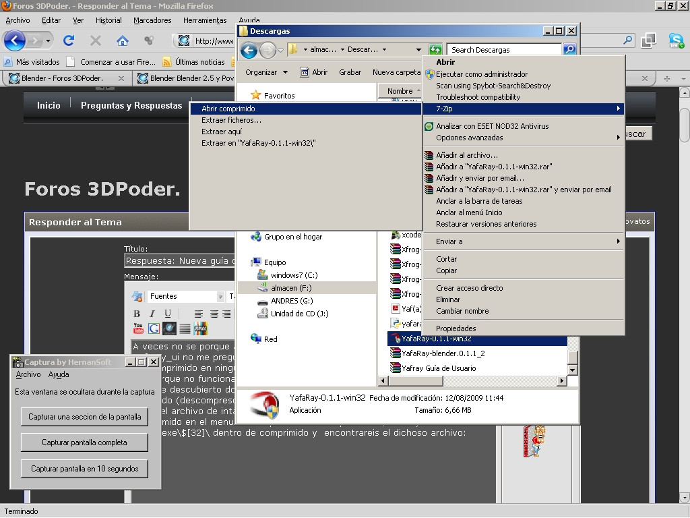Go to Firefox home page icon
This screenshot has height=518, width=690.
point(123,41)
